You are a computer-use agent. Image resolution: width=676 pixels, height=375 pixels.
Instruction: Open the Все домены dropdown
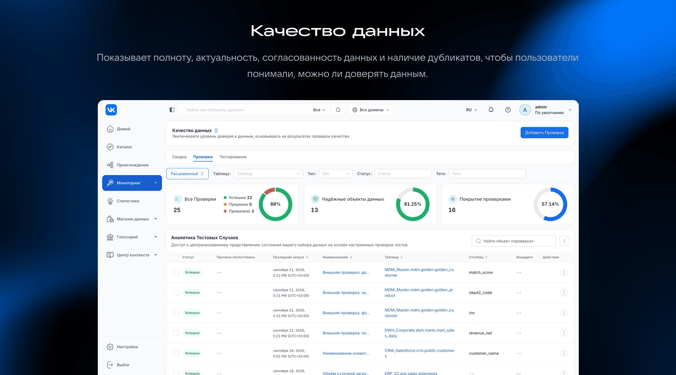click(370, 110)
